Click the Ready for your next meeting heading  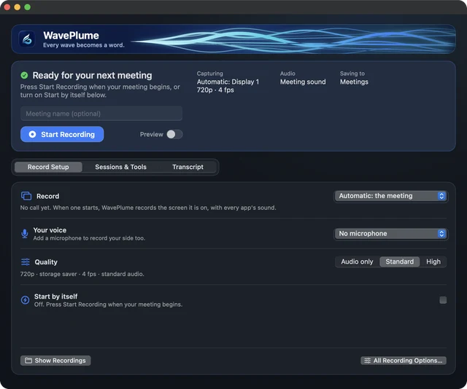[x=92, y=76]
